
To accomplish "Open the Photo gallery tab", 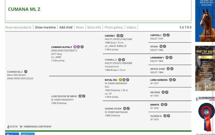I will (114, 27).
